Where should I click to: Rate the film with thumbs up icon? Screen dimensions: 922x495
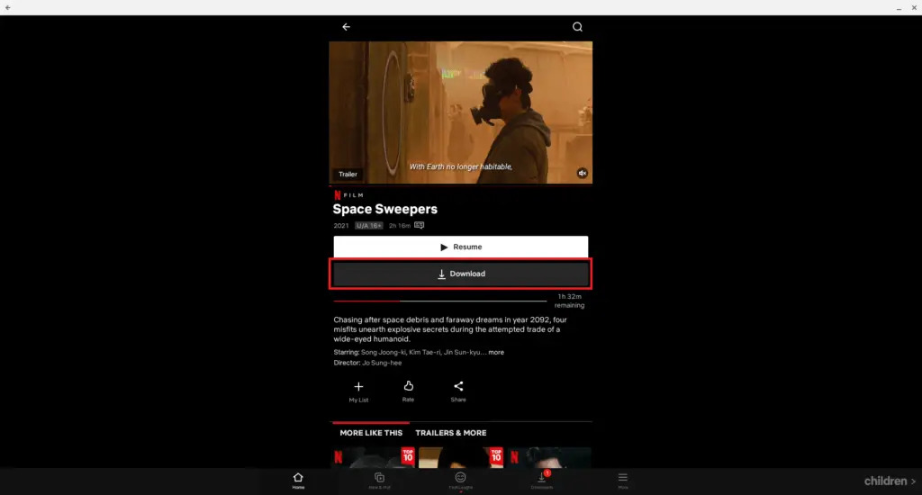tap(408, 391)
